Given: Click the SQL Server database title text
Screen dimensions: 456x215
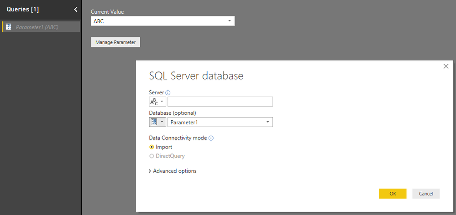Looking at the screenshot, I should pyautogui.click(x=196, y=76).
